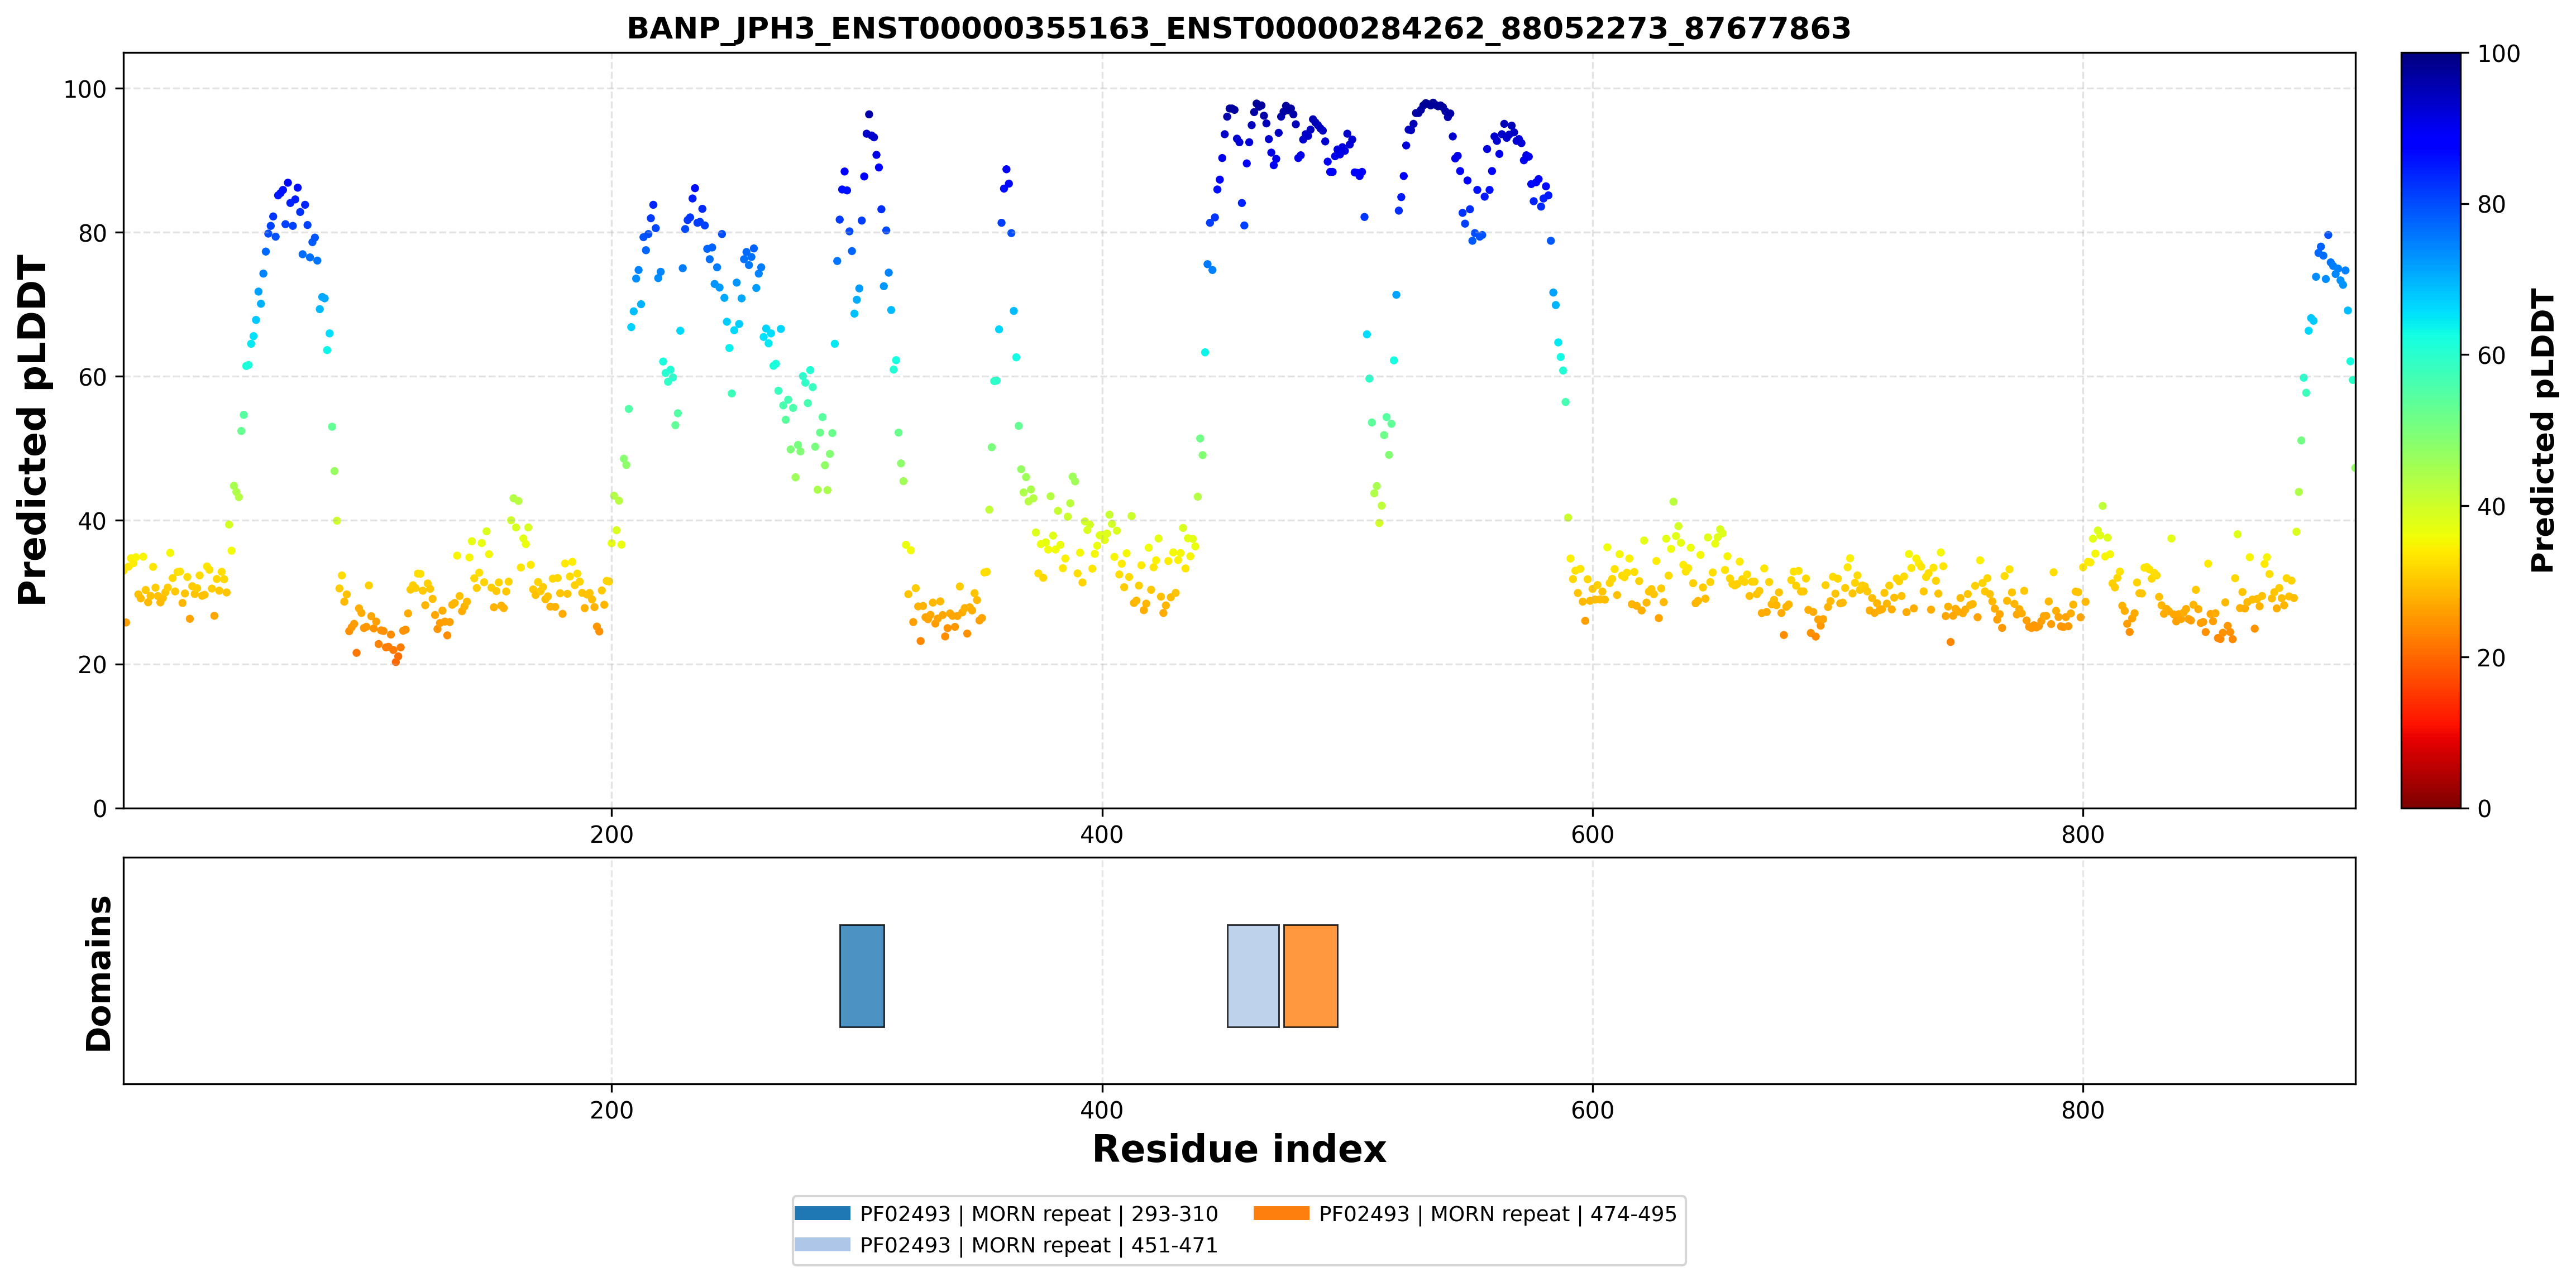This screenshot has width=2576, height=1282.
Task: Click the 'Predicted pLDDT' left y-axis label
Action: tap(32, 431)
